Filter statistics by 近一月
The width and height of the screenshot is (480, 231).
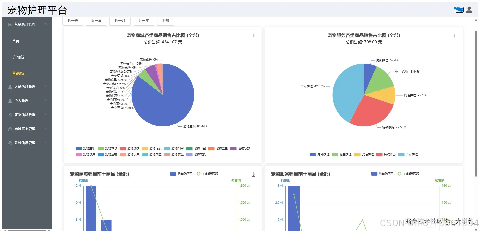120,21
